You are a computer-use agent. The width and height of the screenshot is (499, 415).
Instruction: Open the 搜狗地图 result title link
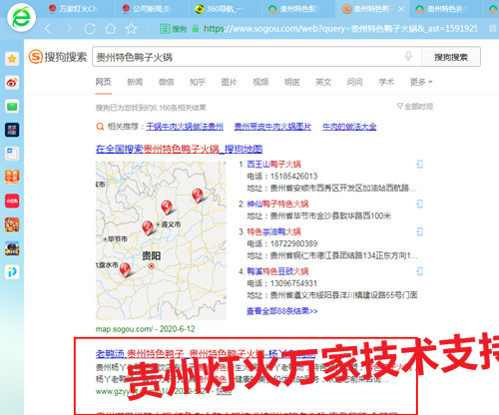179,149
